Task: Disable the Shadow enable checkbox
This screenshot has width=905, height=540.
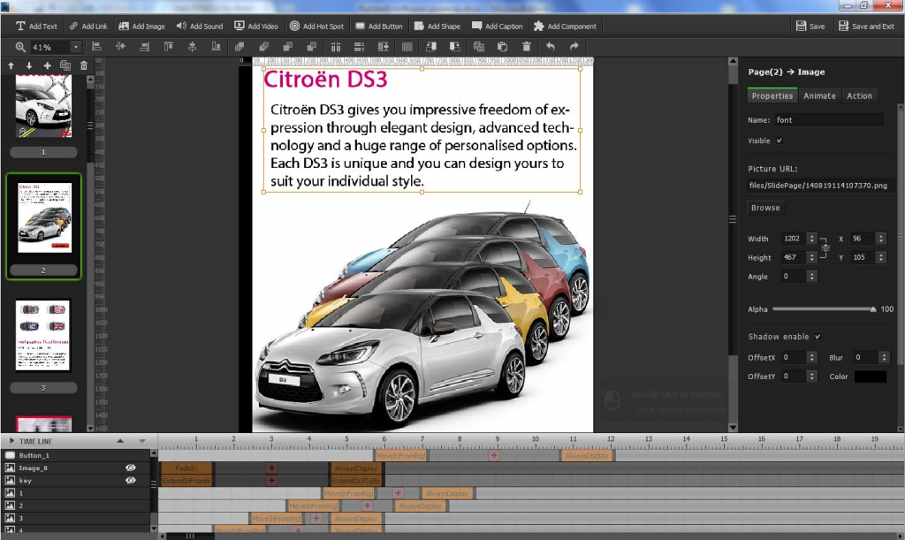Action: 818,337
